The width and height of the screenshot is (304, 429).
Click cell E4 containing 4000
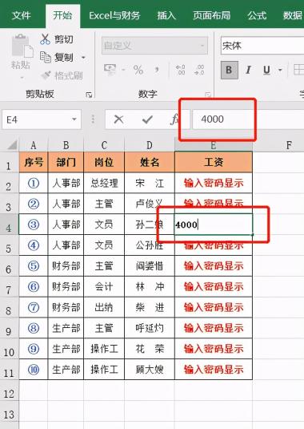point(214,225)
